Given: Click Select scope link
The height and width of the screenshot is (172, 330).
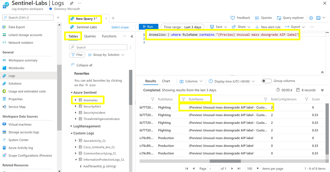Looking at the screenshot, I should point(120,27).
